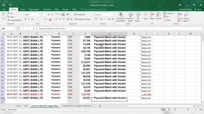204x114 pixels.
Task: Add a new sheet with plus button
Action: coord(100,106)
